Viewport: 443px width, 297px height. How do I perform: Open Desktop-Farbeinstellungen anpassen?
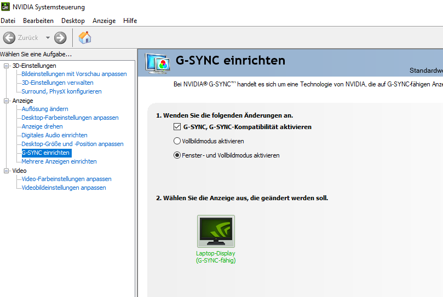[x=70, y=118]
